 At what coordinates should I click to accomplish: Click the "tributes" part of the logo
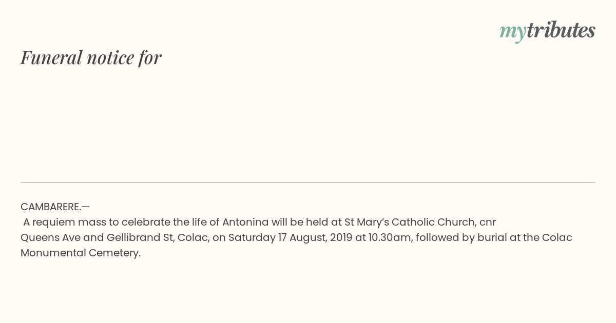[x=561, y=31]
